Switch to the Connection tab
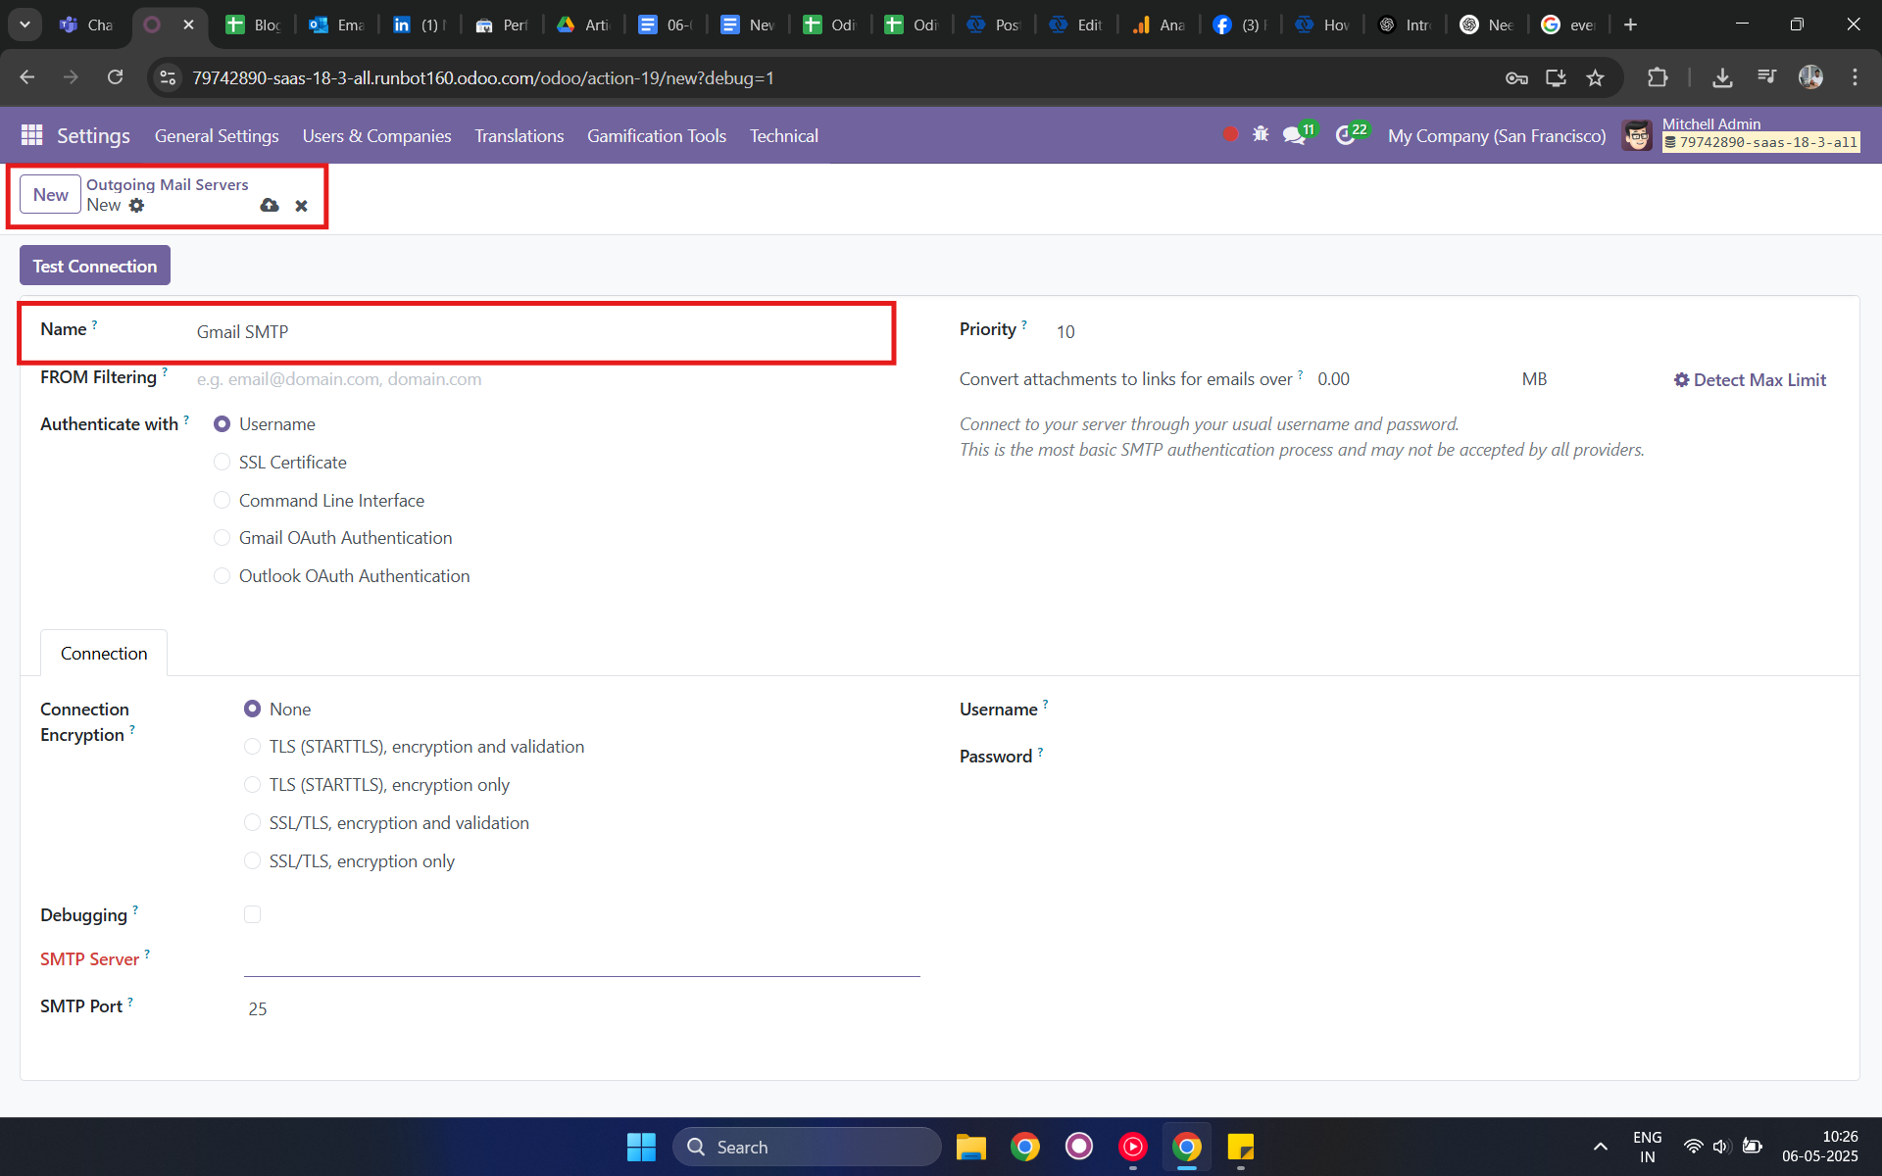Screen dimensions: 1882x1176 tap(104, 654)
